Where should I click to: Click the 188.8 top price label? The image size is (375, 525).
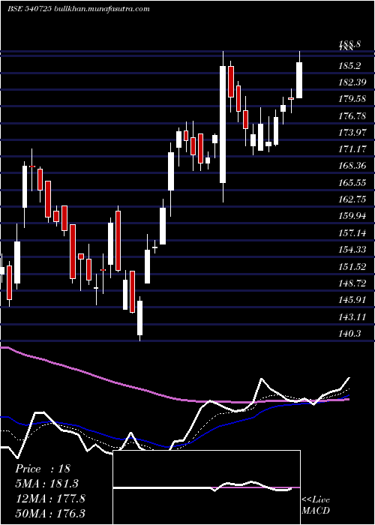pos(350,43)
